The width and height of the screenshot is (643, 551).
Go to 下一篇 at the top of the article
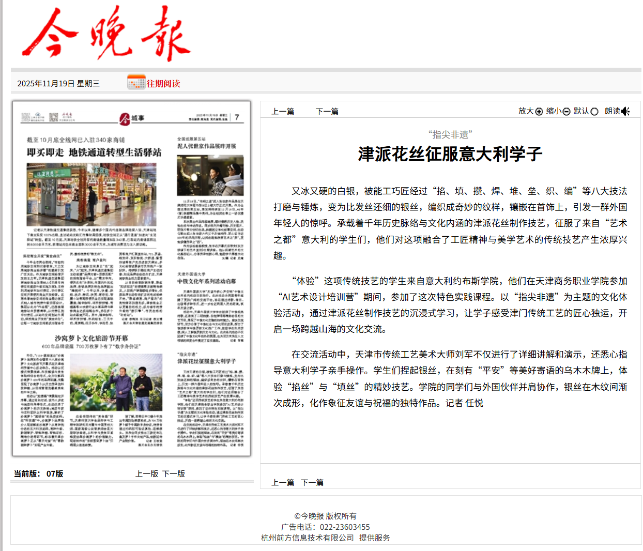(x=327, y=111)
